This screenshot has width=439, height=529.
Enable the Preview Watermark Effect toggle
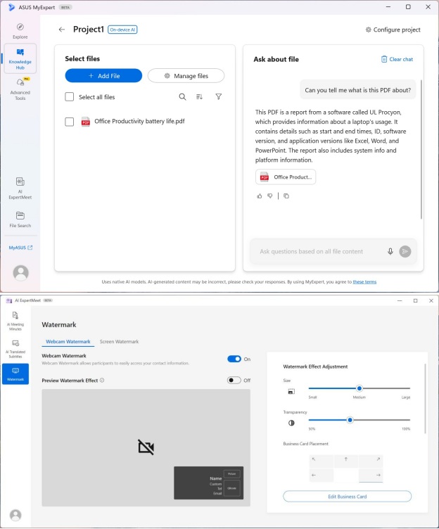pyautogui.click(x=234, y=380)
